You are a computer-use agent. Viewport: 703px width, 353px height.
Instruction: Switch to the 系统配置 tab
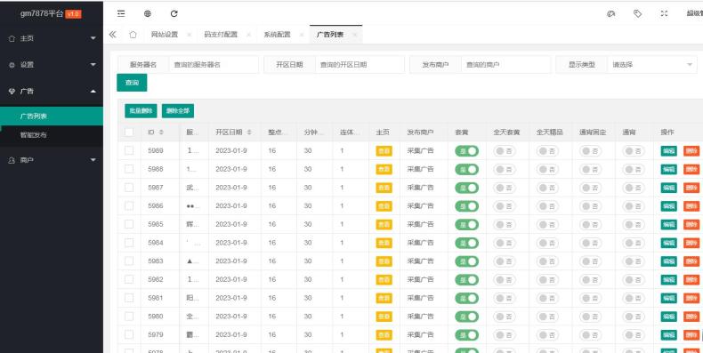(x=277, y=35)
